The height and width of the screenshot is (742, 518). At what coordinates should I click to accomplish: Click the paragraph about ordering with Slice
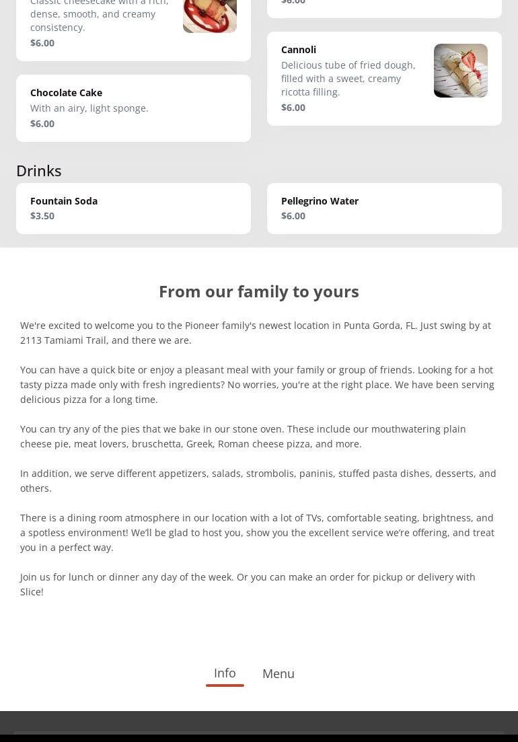[248, 585]
